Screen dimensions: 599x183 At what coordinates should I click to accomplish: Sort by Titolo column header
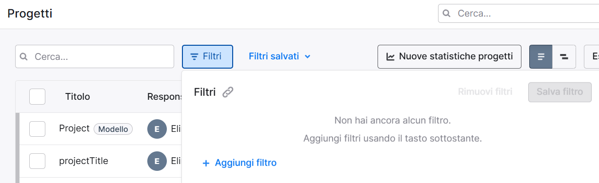78,97
